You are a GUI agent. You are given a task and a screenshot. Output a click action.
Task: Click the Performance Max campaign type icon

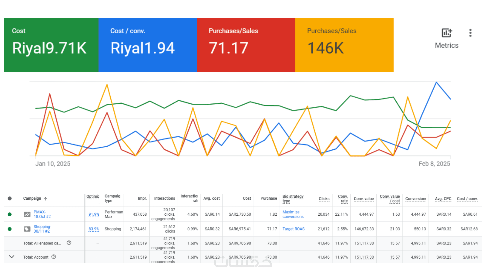(27, 214)
